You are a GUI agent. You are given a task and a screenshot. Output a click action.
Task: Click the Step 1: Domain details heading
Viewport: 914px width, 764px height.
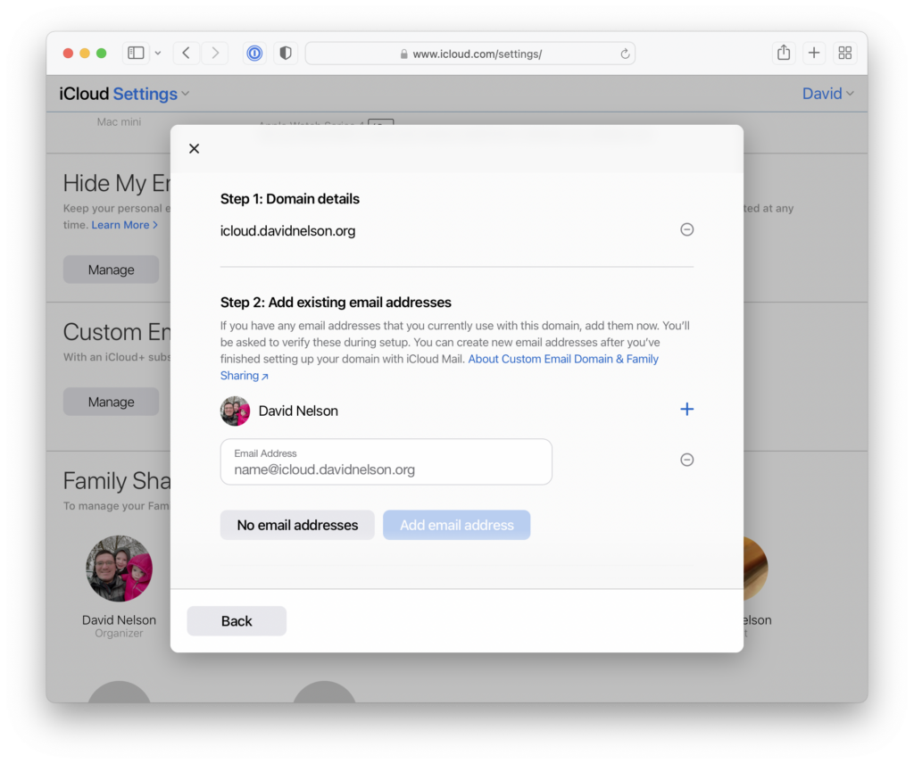[x=290, y=199]
